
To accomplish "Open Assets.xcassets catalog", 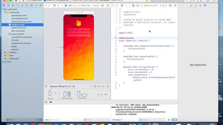I will click(x=18, y=34).
